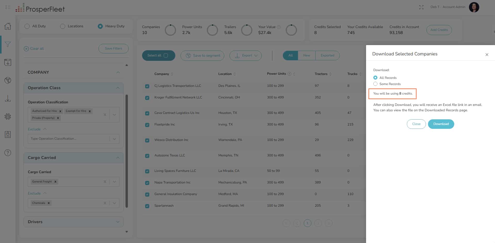Image resolution: width=495 pixels, height=243 pixels.
Task: Uncheck Cj Logistics Transportation LLC row
Action: [x=147, y=86]
